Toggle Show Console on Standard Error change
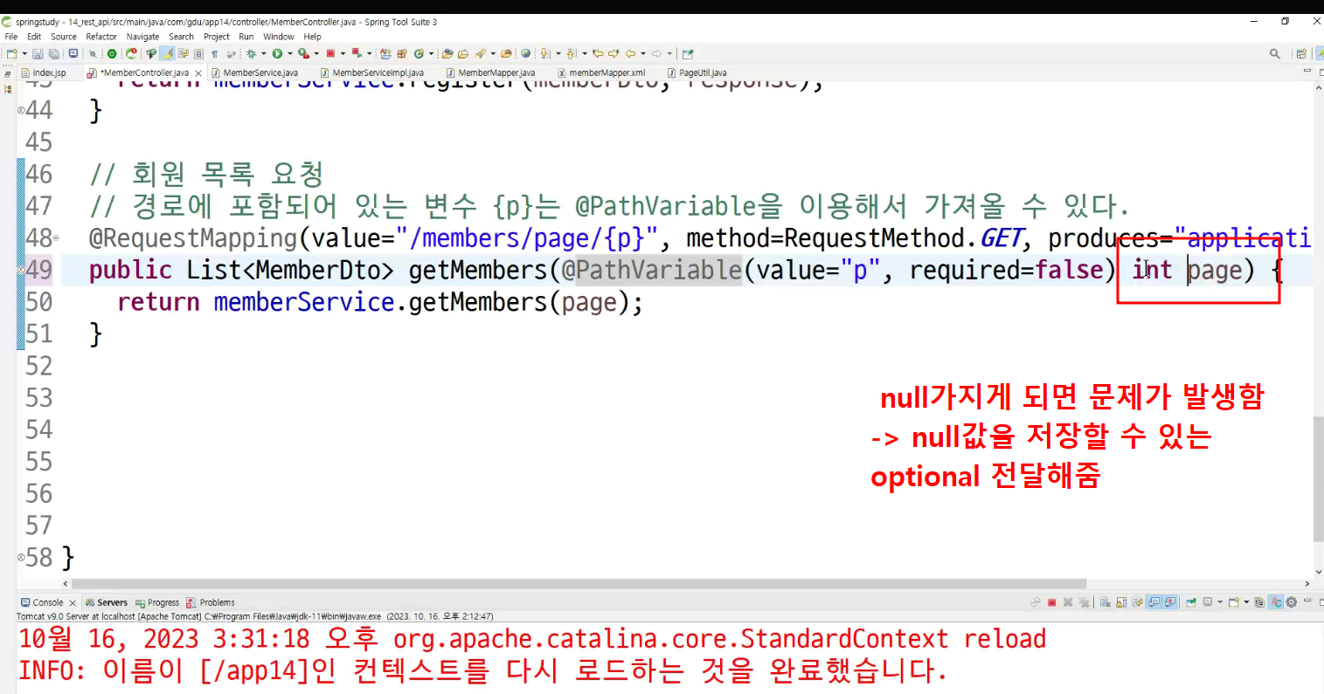Viewport: 1324px width, 694px height. pos(1170,602)
